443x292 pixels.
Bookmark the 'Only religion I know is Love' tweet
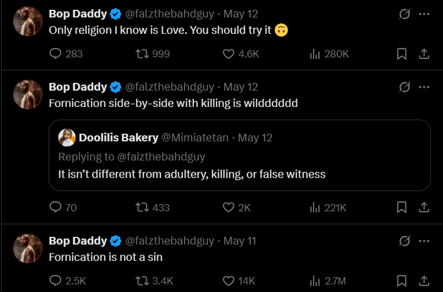pos(402,54)
